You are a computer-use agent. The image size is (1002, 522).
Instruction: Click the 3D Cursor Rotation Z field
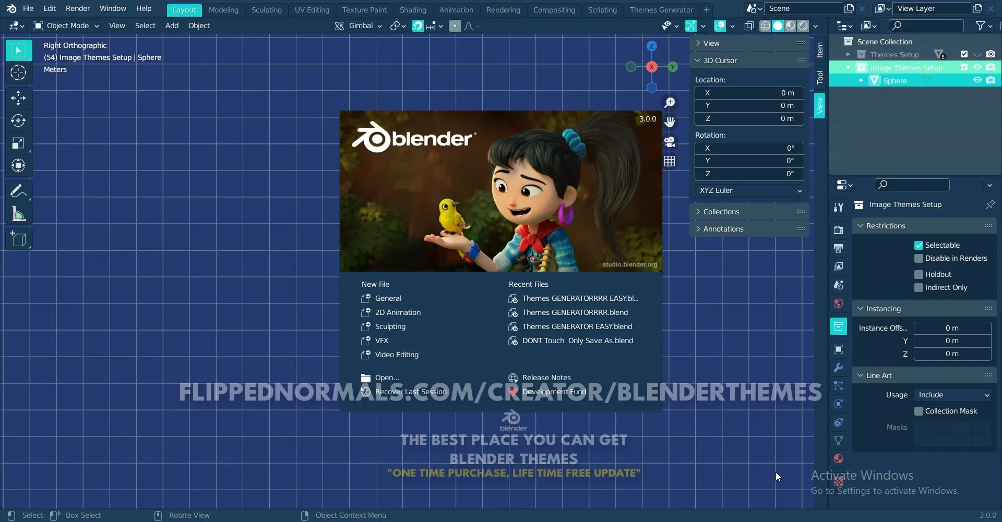[x=749, y=174]
